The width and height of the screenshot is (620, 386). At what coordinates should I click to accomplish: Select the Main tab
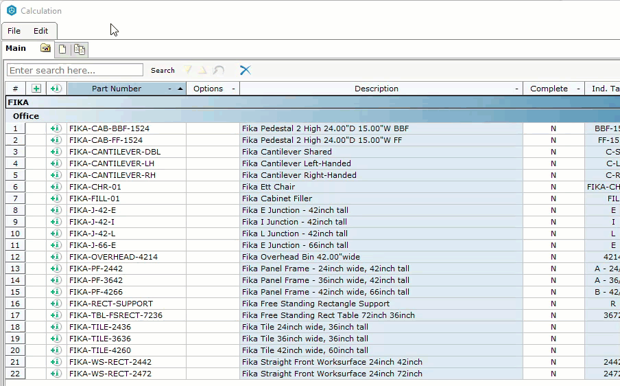tap(16, 48)
